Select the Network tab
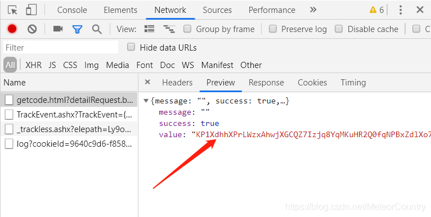This screenshot has height=217, width=431. (x=170, y=10)
